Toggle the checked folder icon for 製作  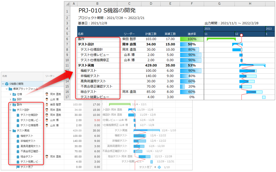click(x=14, y=105)
